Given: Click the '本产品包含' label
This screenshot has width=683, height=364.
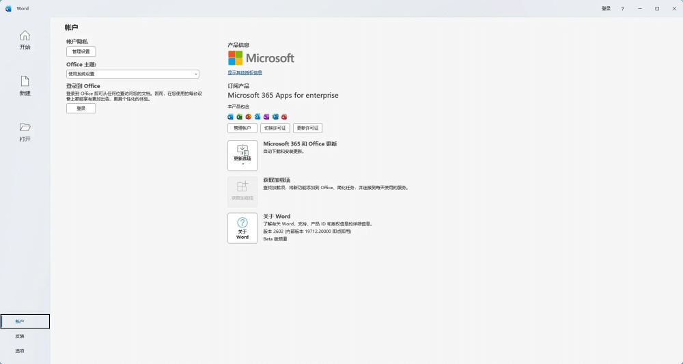Looking at the screenshot, I should 238,107.
